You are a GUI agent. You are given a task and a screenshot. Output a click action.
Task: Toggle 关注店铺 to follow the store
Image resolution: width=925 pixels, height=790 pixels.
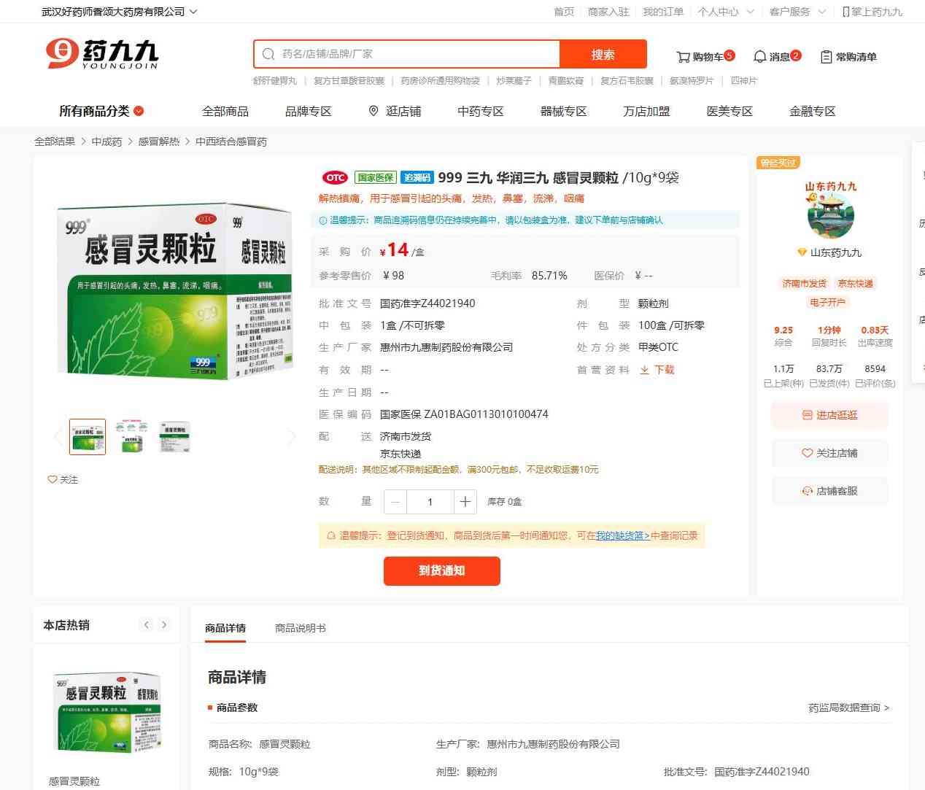829,453
